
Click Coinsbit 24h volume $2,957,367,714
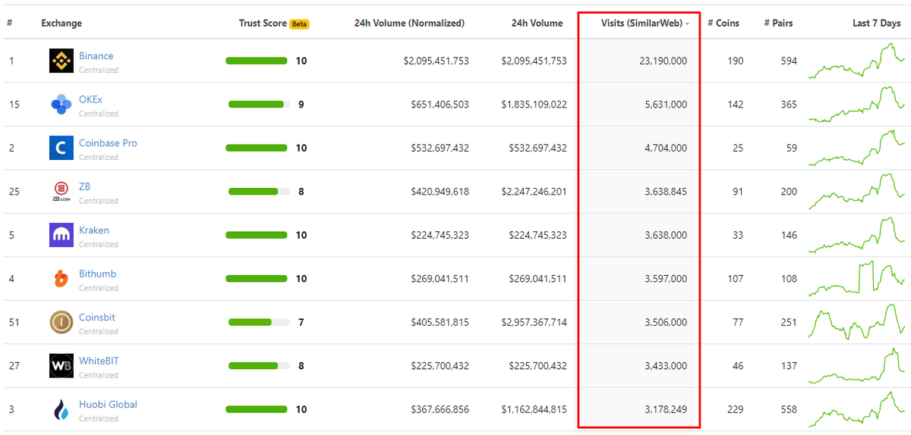pyautogui.click(x=534, y=322)
